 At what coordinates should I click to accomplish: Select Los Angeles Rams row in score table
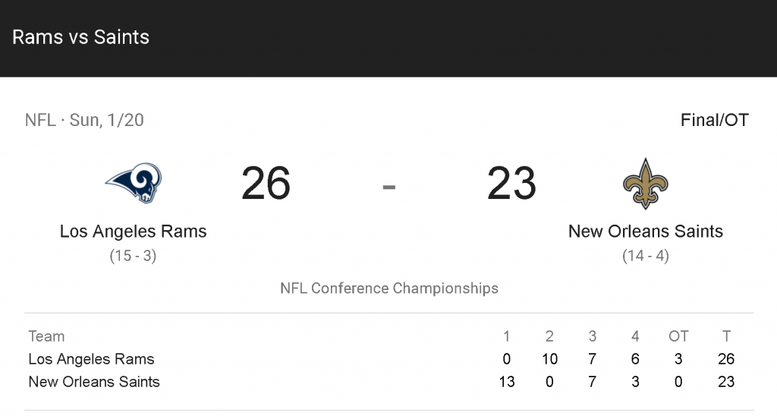click(x=91, y=359)
